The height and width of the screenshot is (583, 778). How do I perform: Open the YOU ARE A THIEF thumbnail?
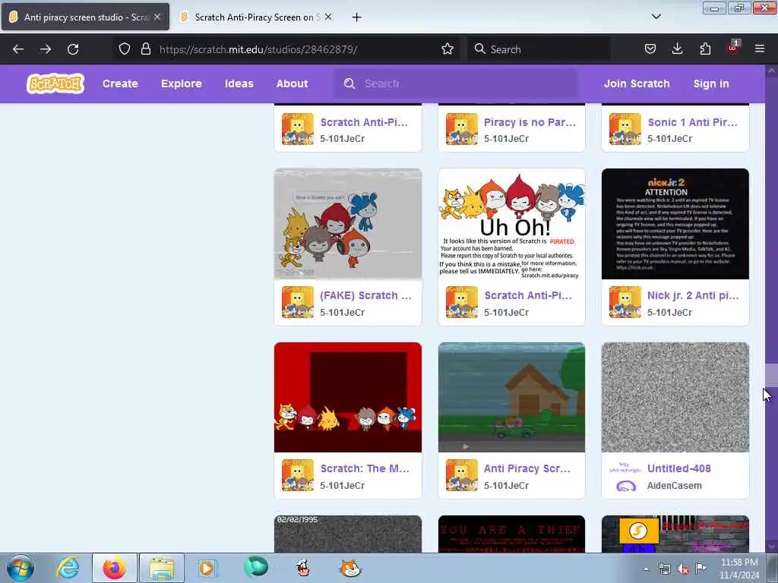511,534
